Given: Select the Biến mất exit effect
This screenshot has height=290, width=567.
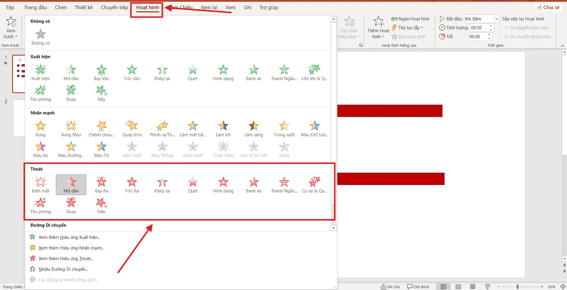Looking at the screenshot, I should tap(41, 185).
